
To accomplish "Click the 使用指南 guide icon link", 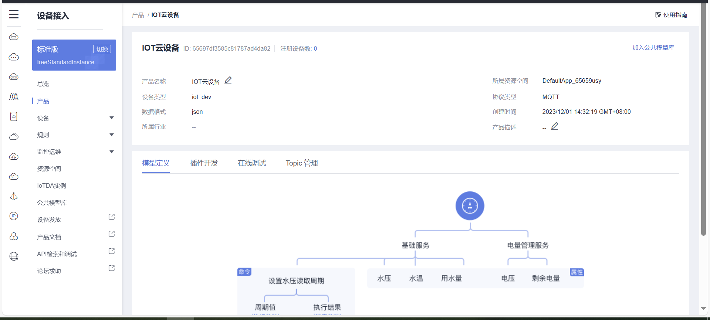I will 671,15.
